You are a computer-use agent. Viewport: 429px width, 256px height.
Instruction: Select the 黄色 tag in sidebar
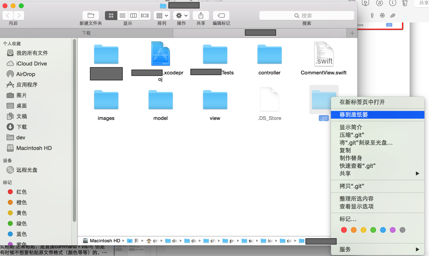pyautogui.click(x=17, y=213)
